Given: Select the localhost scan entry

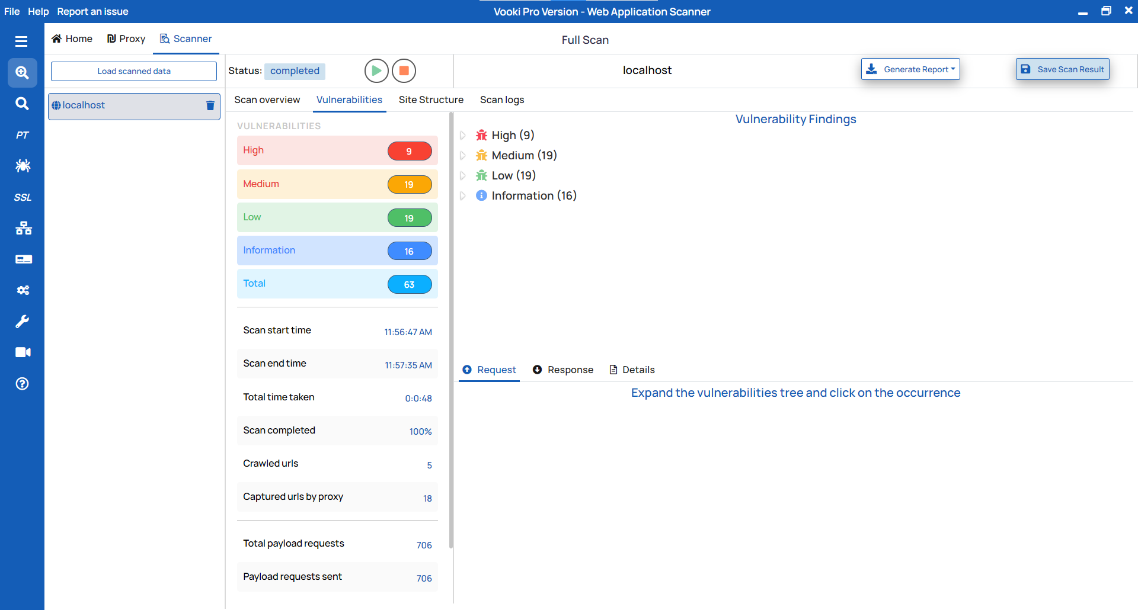Looking at the screenshot, I should (134, 106).
